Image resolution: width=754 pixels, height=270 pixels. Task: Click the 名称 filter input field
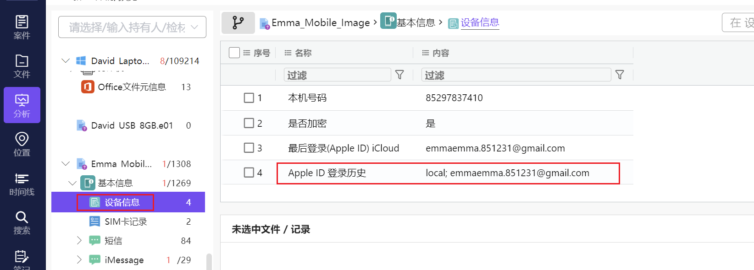(337, 75)
